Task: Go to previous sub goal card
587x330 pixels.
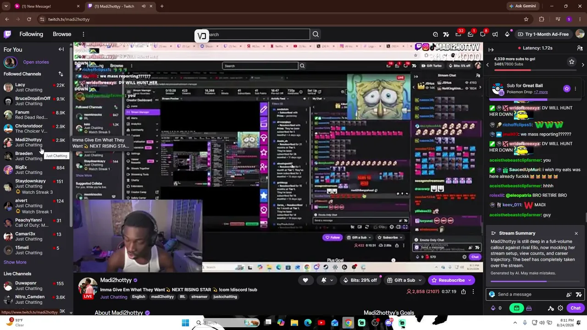Action: (487, 65)
